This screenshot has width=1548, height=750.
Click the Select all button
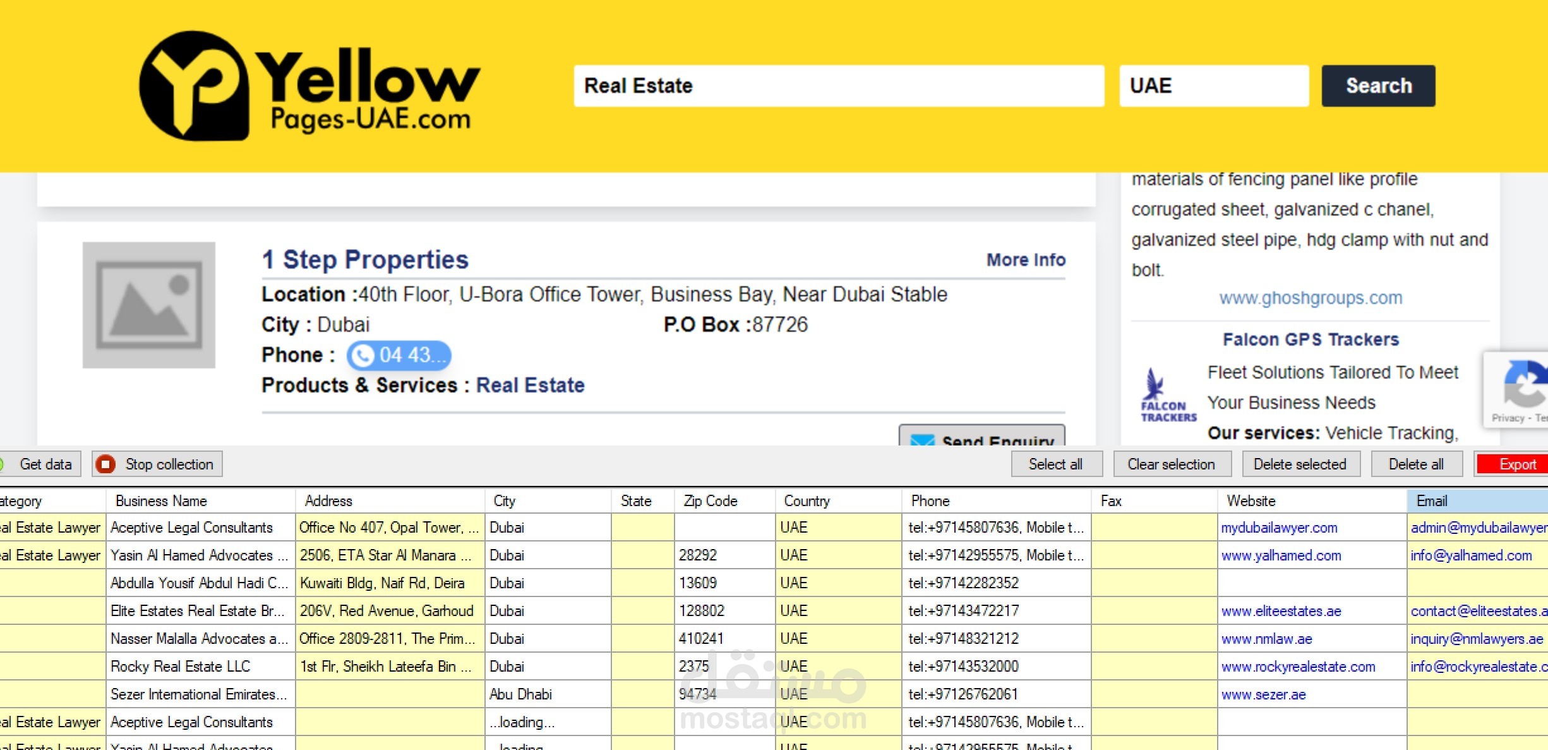click(x=1057, y=464)
